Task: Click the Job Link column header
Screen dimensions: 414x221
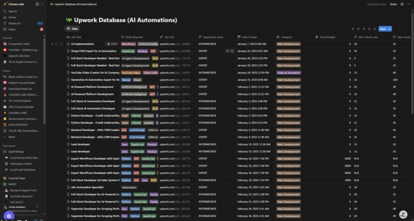Action: 178,37
